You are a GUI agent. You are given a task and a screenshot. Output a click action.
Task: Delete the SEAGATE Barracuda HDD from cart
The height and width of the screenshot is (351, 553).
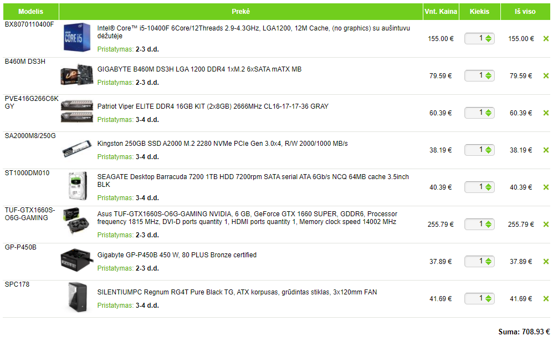(x=546, y=187)
